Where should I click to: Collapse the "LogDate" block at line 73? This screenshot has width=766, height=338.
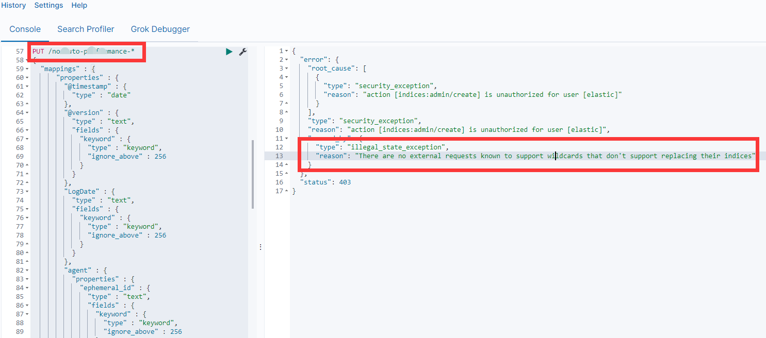point(27,192)
